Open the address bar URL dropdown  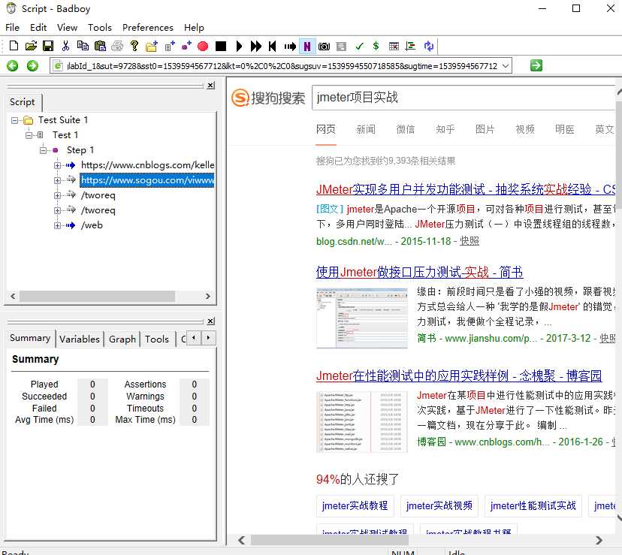point(506,66)
